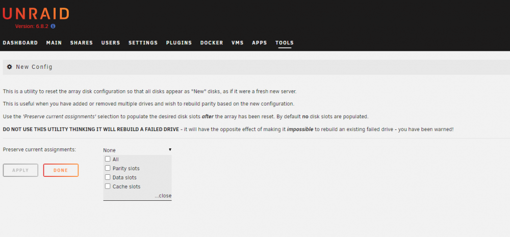Viewport: 510px width, 237px height.
Task: Switch to the Docker tab
Action: point(212,43)
